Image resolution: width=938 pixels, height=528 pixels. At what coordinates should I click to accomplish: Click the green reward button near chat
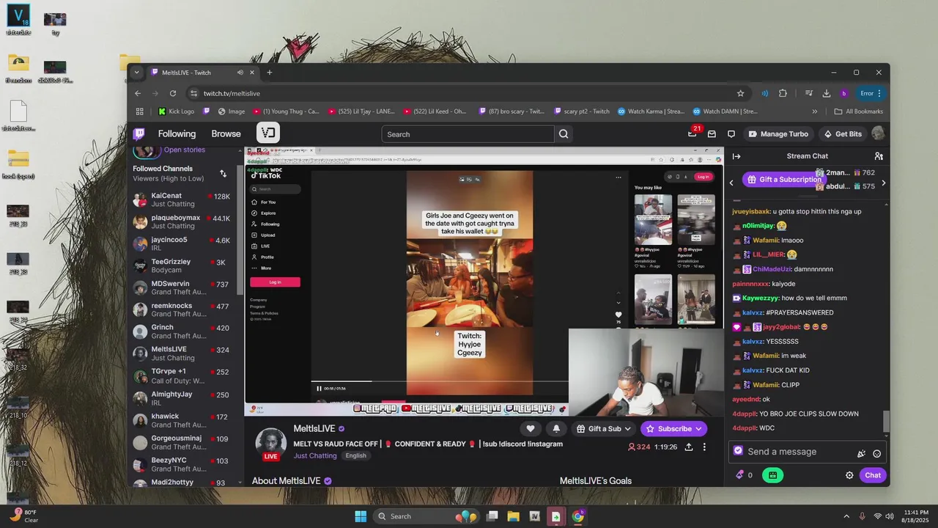click(x=772, y=475)
